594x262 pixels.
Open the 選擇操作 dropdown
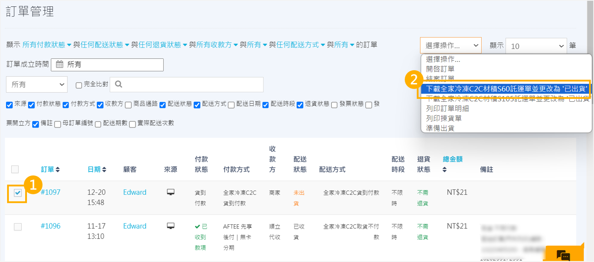(450, 46)
